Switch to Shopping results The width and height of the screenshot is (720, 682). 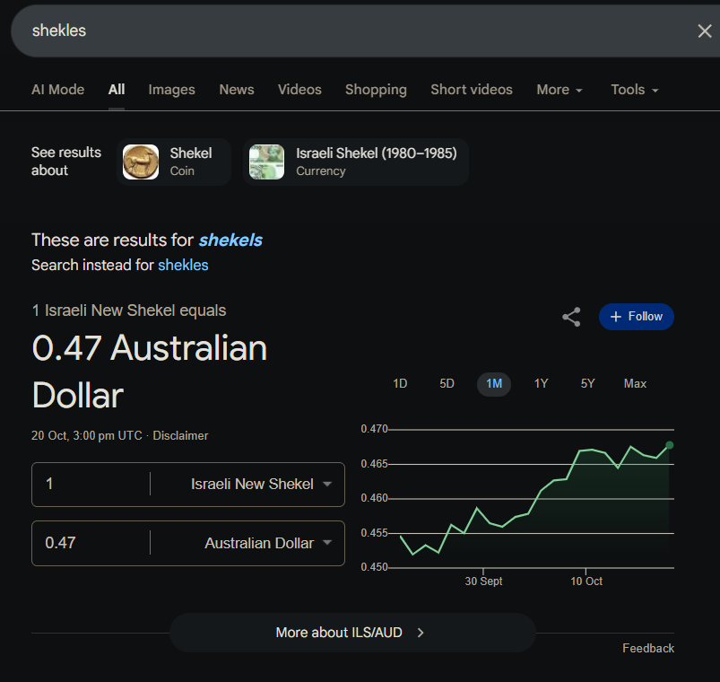pyautogui.click(x=376, y=89)
